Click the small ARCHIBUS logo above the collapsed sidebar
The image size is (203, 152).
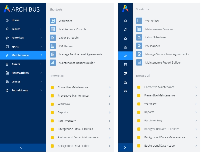(x=125, y=9)
